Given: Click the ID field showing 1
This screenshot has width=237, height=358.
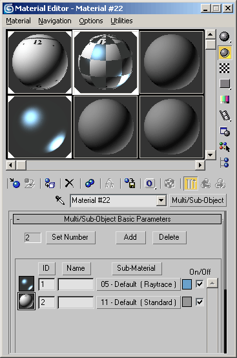Looking at the screenshot, I should click(x=46, y=284).
